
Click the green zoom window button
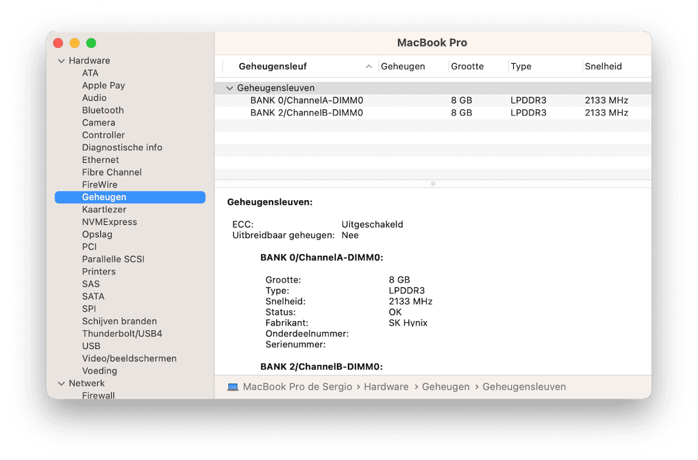coord(91,43)
